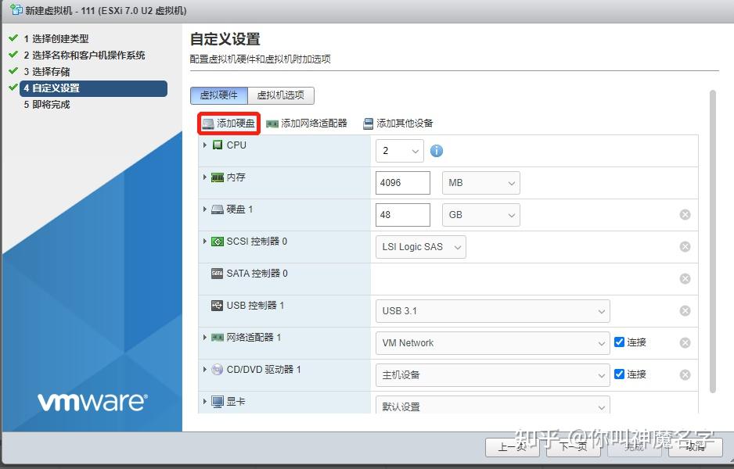Click the CPU chip icon
This screenshot has width=734, height=469.
point(218,145)
